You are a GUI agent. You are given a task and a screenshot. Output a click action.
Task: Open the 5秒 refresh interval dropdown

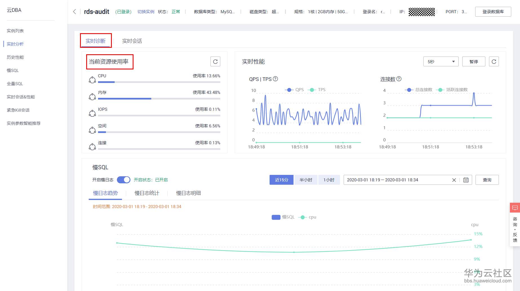click(x=441, y=62)
